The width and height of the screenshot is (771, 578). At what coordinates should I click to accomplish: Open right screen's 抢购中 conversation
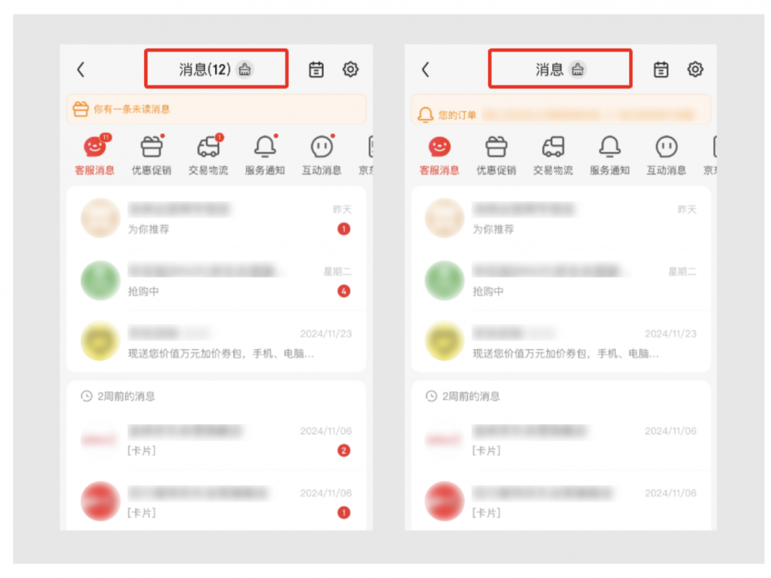pos(561,281)
